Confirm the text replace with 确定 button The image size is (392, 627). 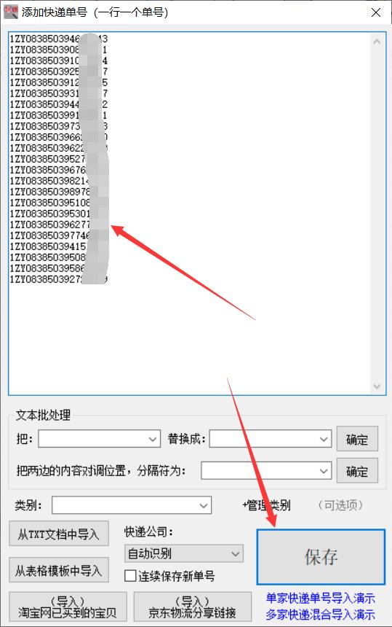(357, 439)
